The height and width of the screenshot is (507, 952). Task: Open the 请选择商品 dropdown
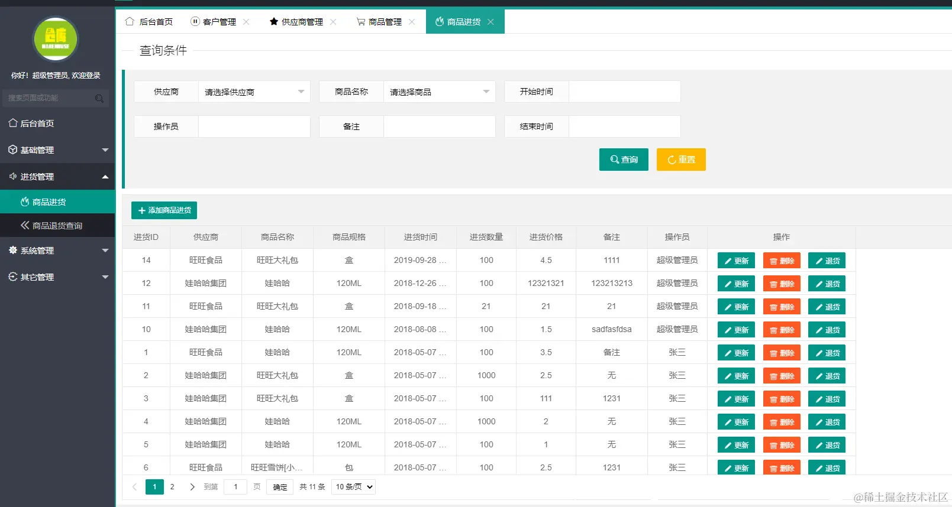tap(440, 92)
